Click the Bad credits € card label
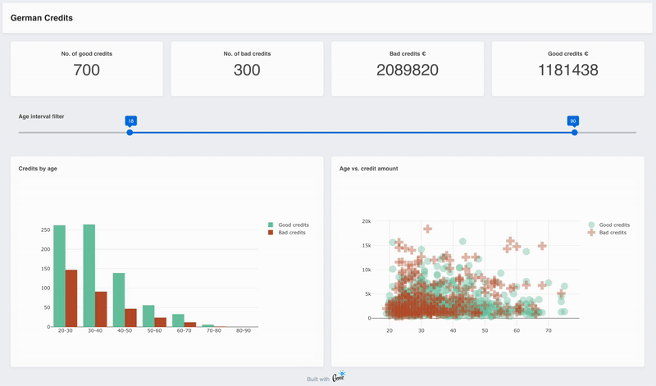This screenshot has height=386, width=656. [x=408, y=54]
